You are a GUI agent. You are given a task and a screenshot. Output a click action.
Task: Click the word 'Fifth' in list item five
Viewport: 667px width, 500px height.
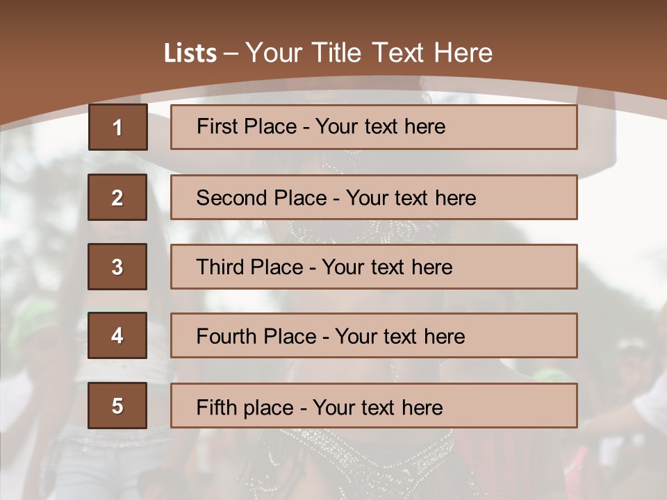pos(216,407)
